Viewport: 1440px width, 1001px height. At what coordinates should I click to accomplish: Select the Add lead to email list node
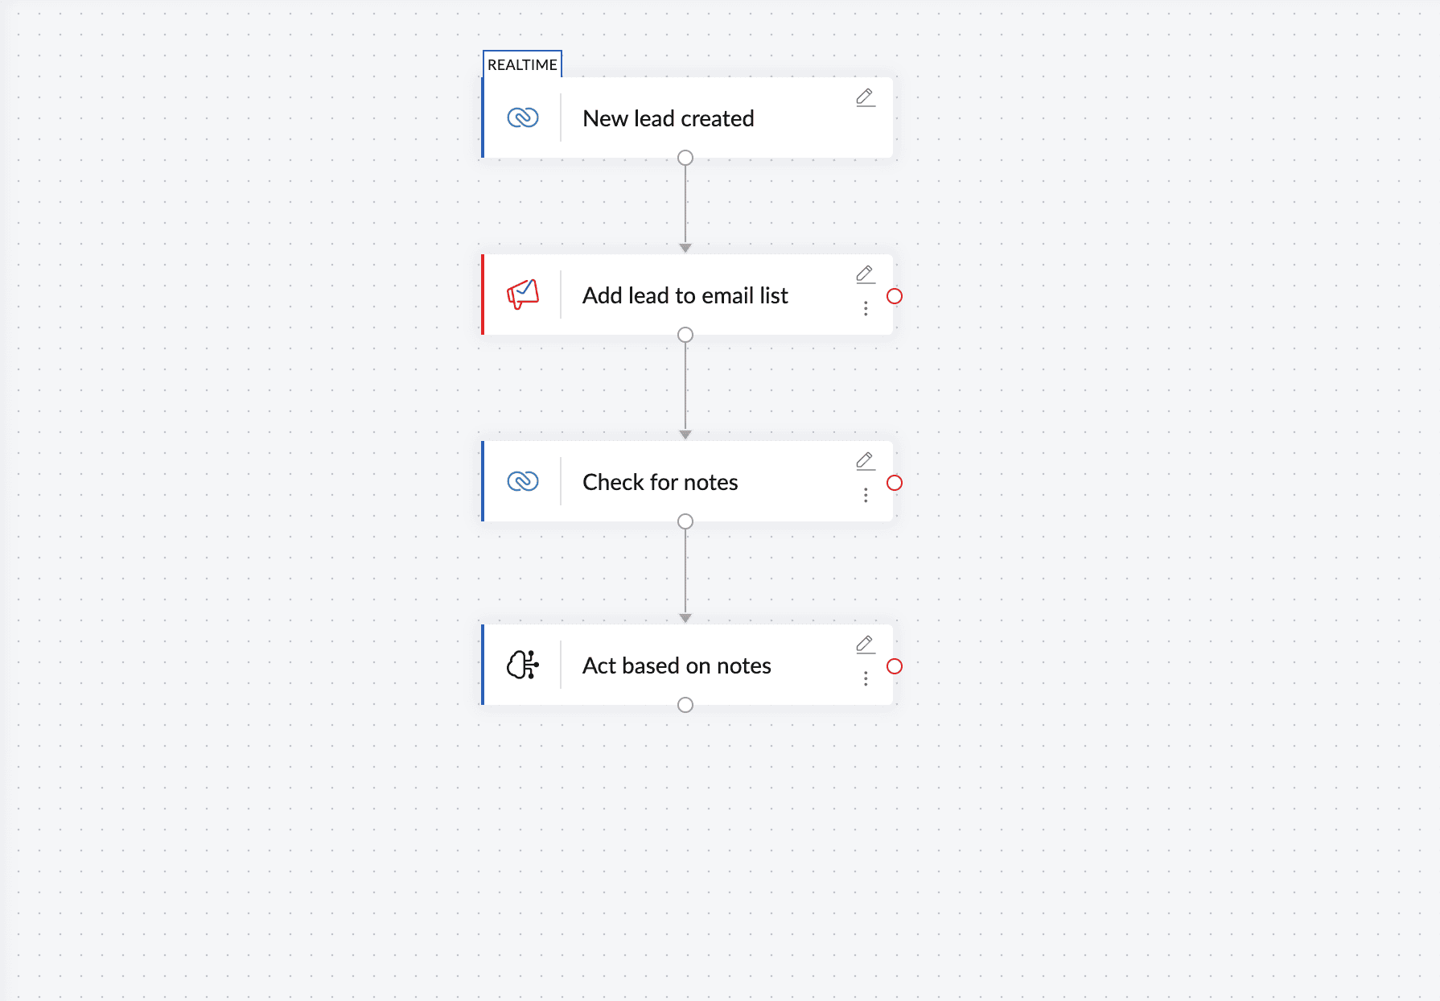pyautogui.click(x=685, y=295)
